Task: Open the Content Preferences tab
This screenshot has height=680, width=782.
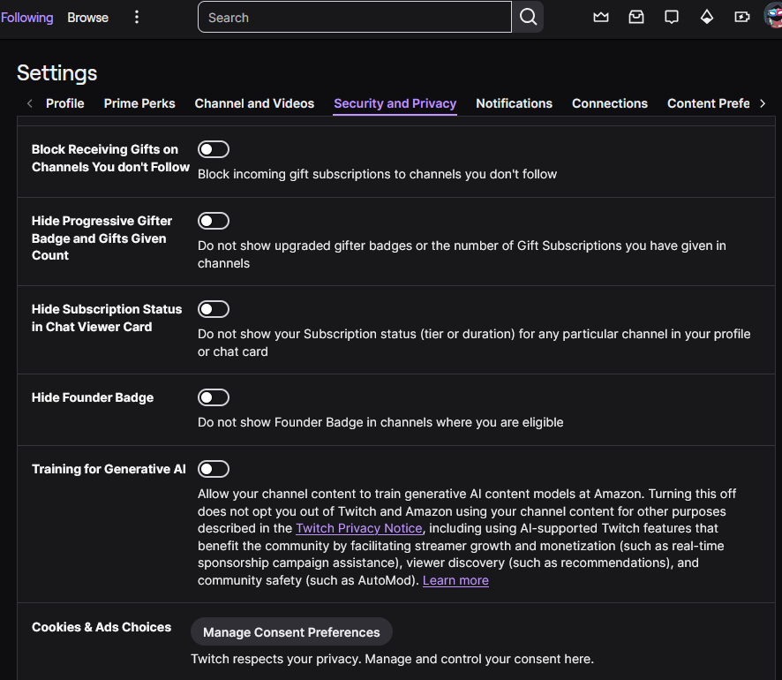Action: point(708,103)
